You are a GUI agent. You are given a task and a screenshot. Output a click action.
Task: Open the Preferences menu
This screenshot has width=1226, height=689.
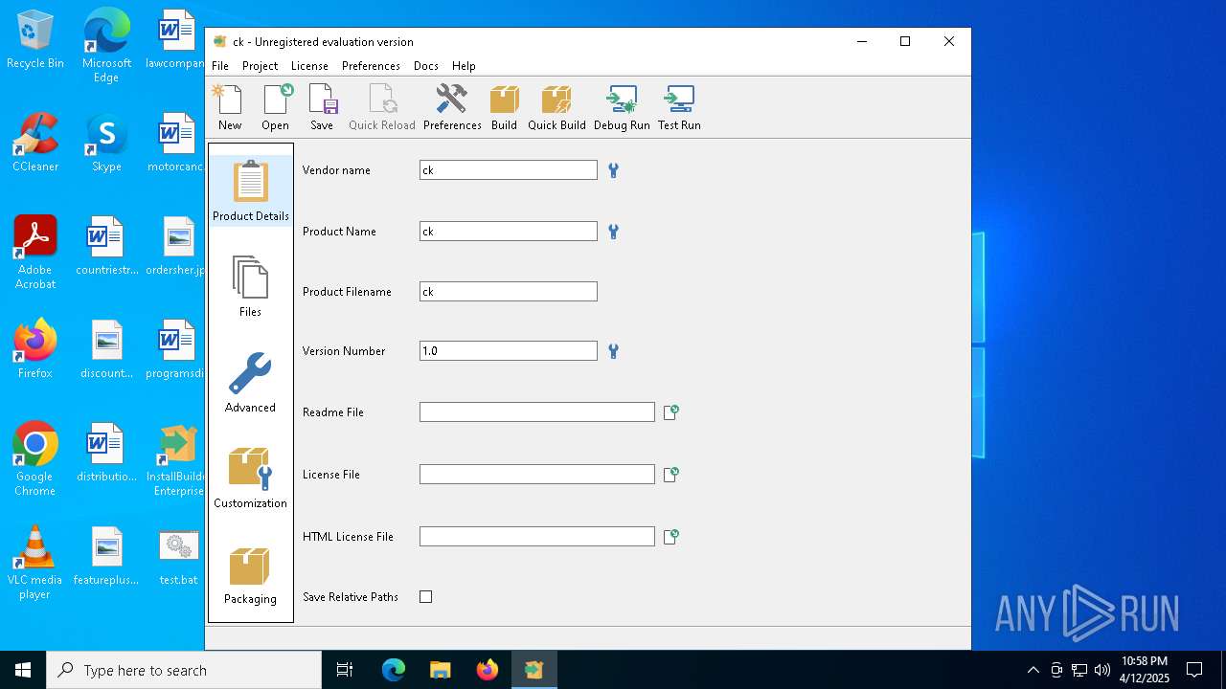click(371, 66)
